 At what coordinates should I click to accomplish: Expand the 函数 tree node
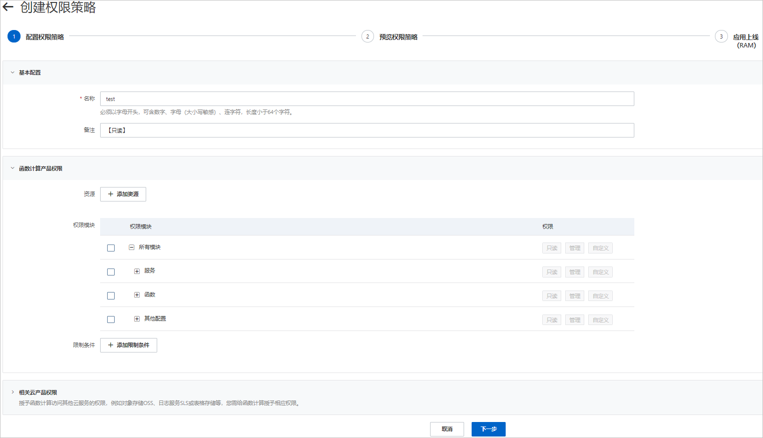tap(137, 294)
